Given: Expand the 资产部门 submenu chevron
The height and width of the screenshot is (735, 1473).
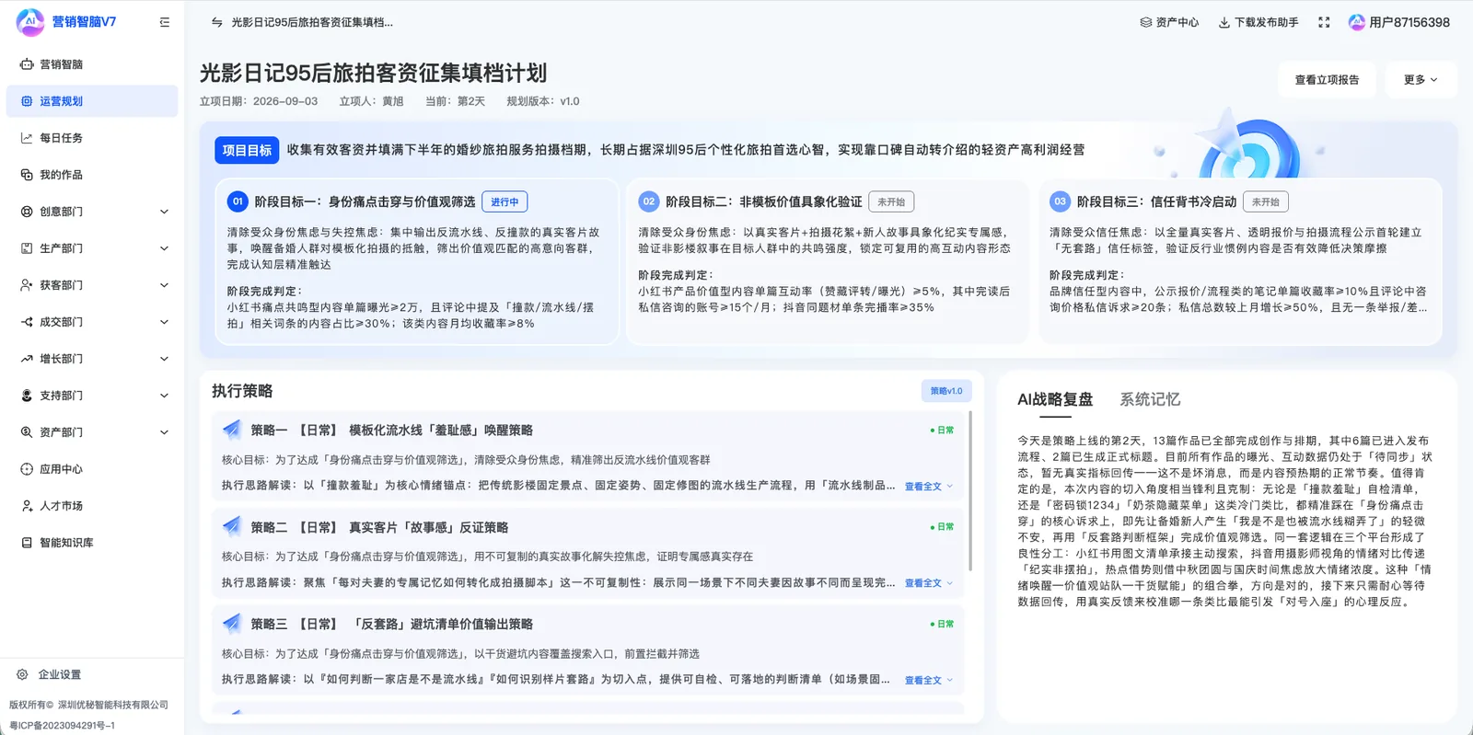Looking at the screenshot, I should pyautogui.click(x=165, y=432).
